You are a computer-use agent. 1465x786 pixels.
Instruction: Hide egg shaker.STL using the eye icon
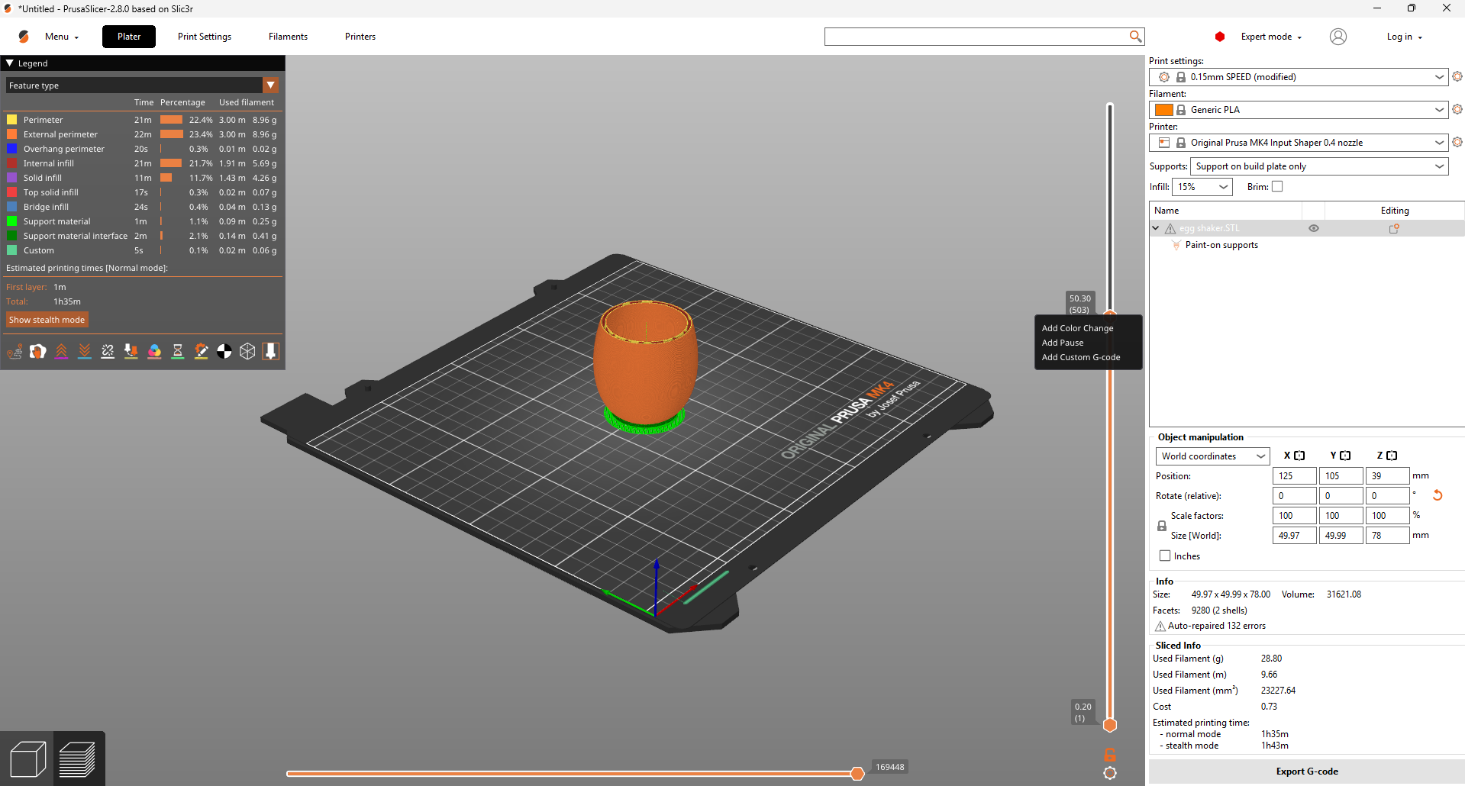click(1314, 228)
